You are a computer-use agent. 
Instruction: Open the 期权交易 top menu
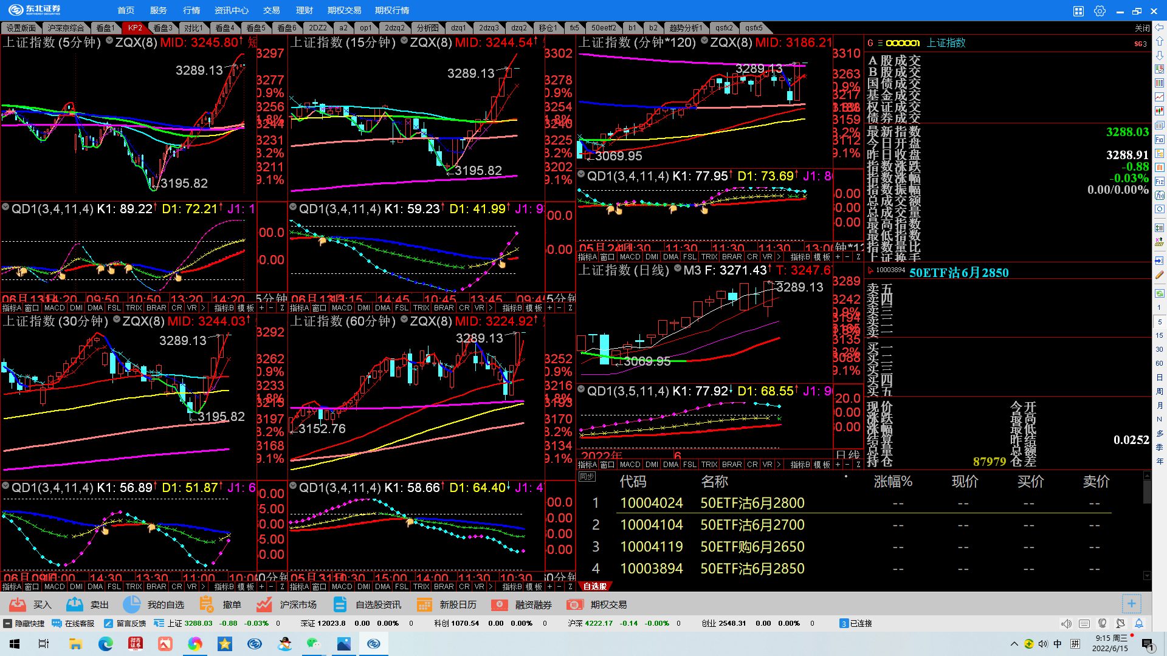[344, 10]
